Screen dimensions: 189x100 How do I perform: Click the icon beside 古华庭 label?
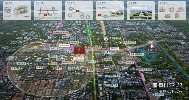pos(45,67)
